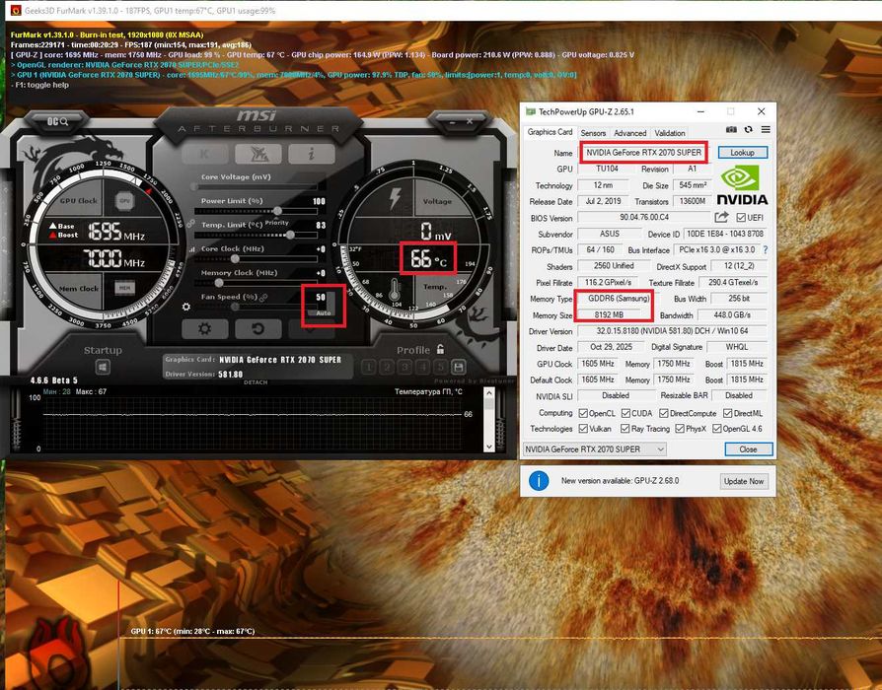This screenshot has width=882, height=690.
Task: Click the BIOS Version field 90.04.76.00.C4
Action: click(644, 217)
